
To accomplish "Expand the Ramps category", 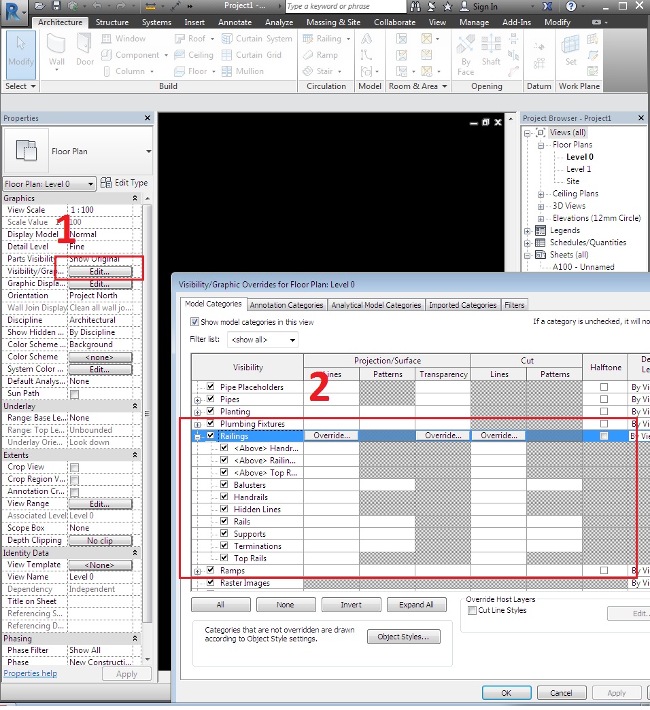I will pyautogui.click(x=198, y=571).
